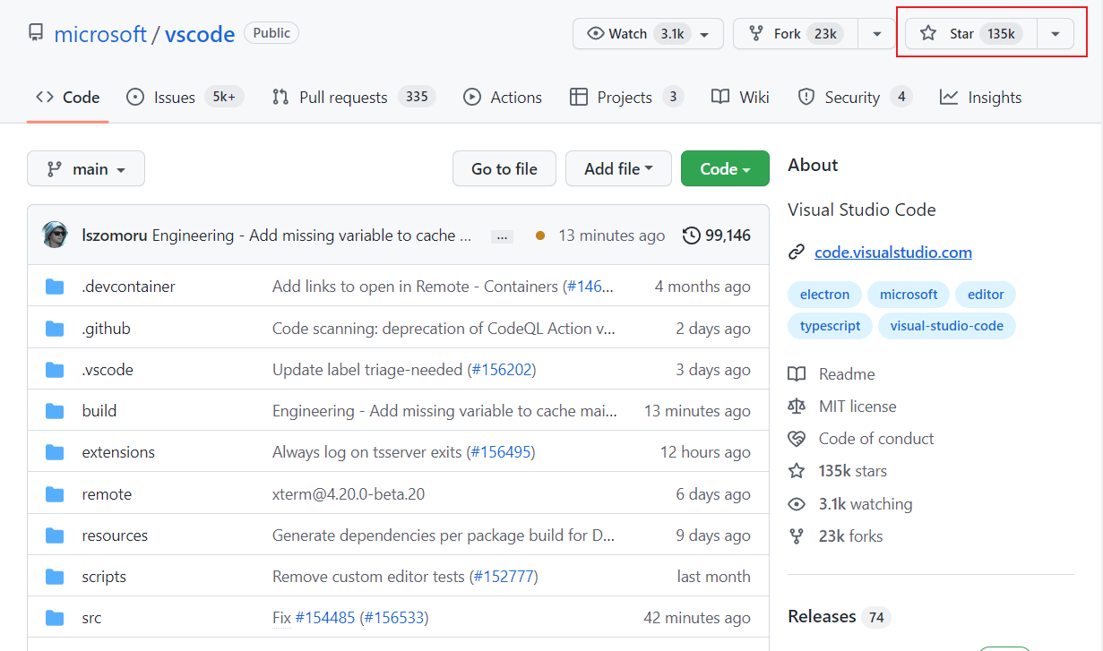Open the lszomoru author link
This screenshot has height=651, width=1103.
coord(115,236)
